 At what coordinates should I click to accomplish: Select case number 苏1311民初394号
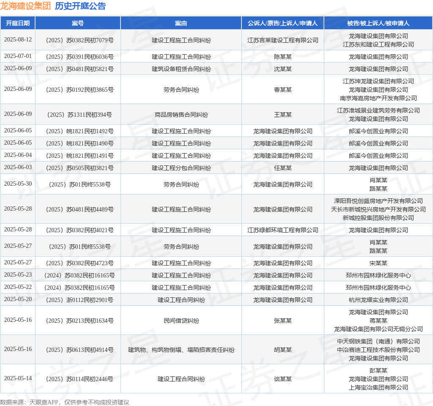pos(79,115)
